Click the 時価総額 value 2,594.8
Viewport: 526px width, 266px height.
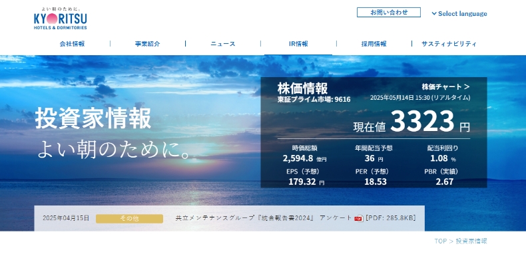pos(298,158)
